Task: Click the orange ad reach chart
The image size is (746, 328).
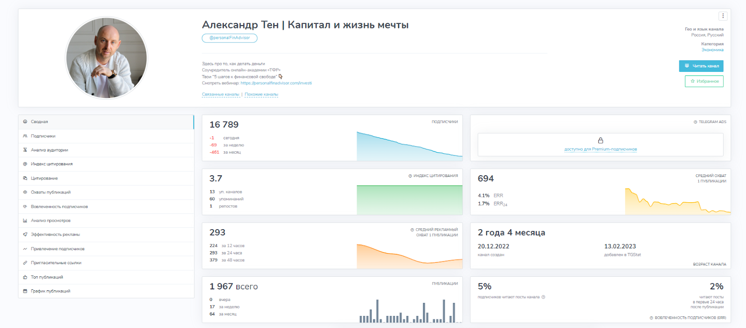Action: (x=409, y=256)
